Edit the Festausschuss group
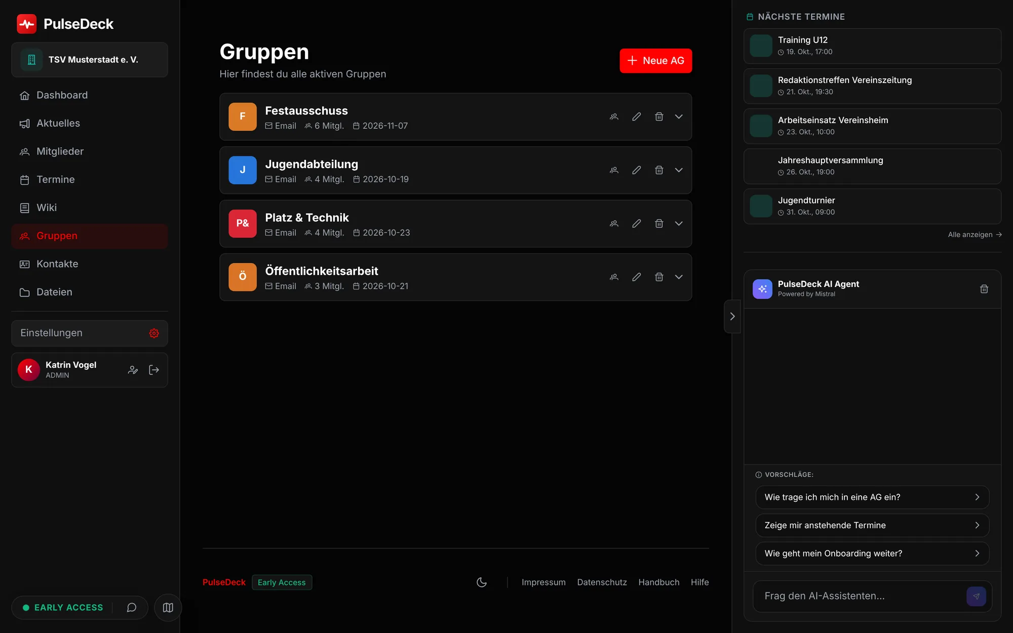 pyautogui.click(x=637, y=116)
